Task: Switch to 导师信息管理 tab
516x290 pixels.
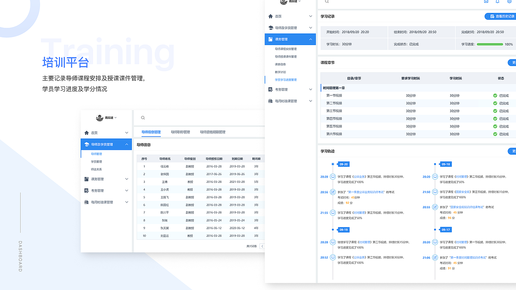Action: pos(151,132)
